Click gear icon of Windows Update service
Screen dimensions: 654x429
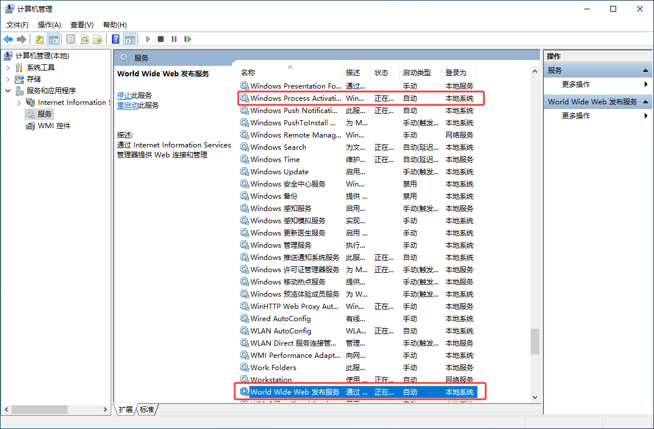245,171
